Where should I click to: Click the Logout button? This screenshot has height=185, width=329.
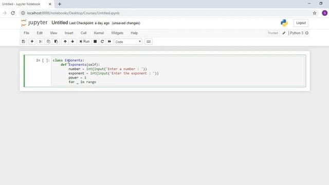pyautogui.click(x=301, y=23)
